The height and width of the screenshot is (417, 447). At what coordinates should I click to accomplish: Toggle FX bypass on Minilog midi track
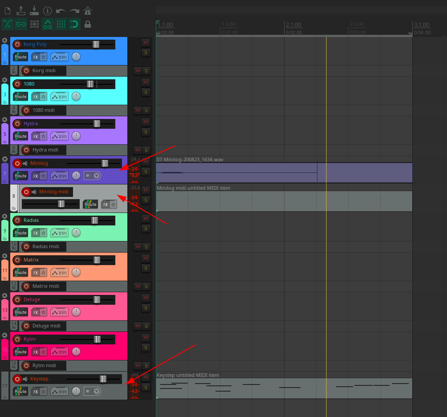click(x=113, y=204)
